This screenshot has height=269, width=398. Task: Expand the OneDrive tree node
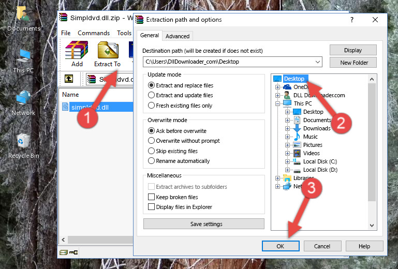pyautogui.click(x=278, y=87)
